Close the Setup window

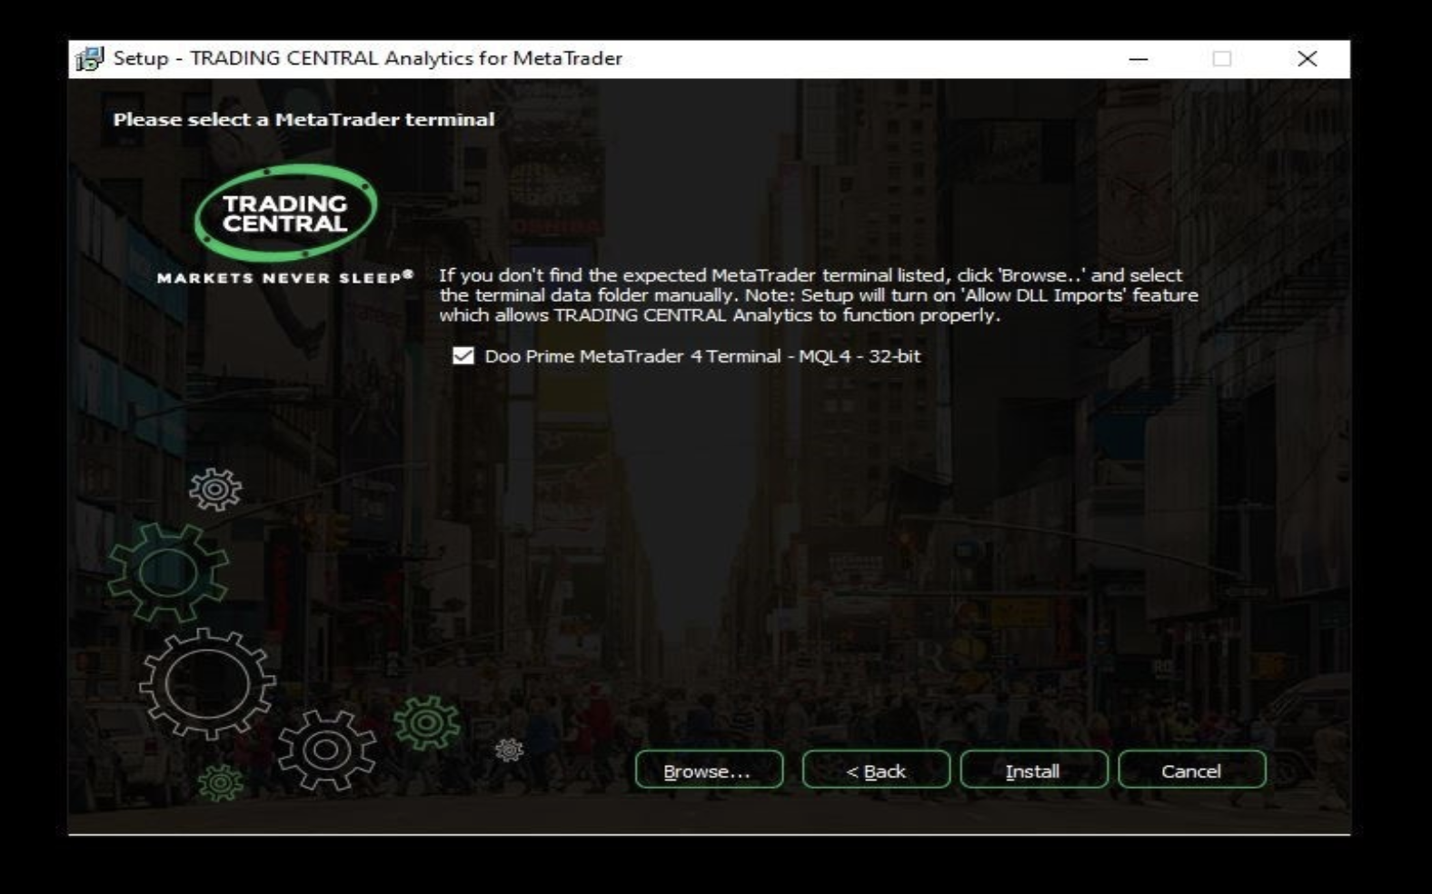point(1307,59)
